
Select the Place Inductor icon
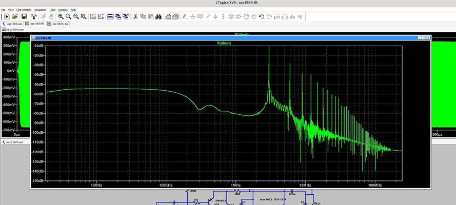click(223, 17)
